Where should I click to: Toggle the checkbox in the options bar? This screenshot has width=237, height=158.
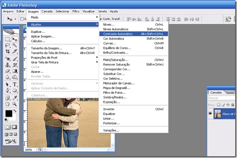22,19
